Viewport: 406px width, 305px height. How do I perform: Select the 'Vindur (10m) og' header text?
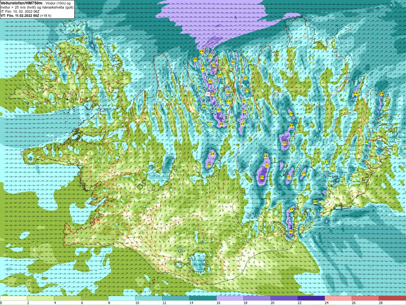pos(58,3)
